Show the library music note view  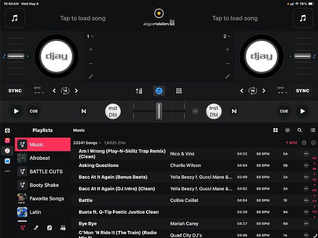(159, 91)
